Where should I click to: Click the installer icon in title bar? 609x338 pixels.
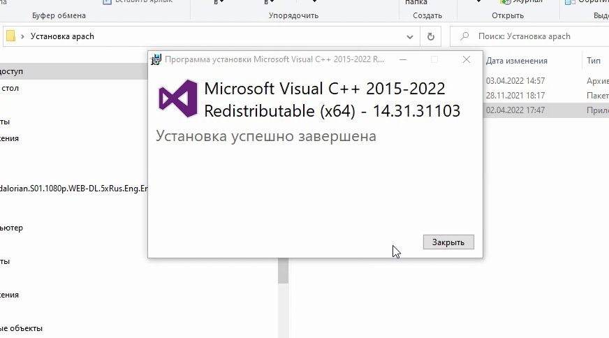point(156,59)
